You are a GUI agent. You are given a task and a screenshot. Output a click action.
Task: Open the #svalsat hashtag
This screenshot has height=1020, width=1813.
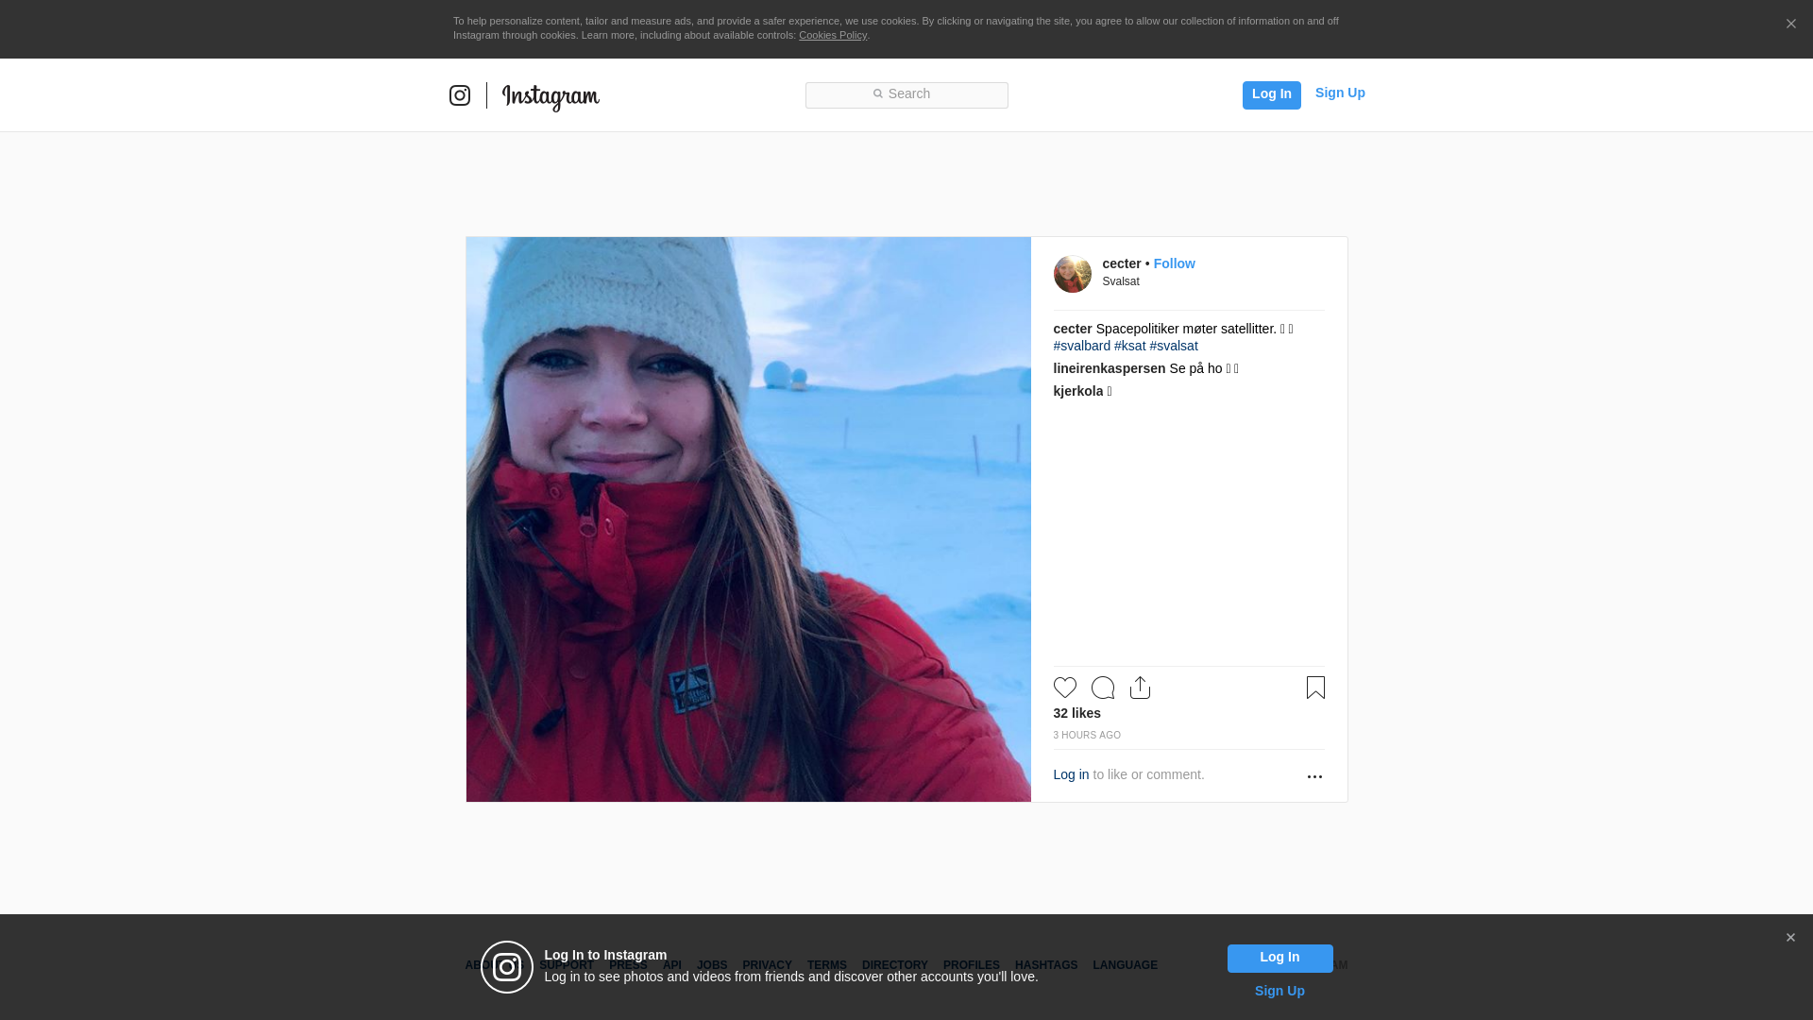point(1174,346)
